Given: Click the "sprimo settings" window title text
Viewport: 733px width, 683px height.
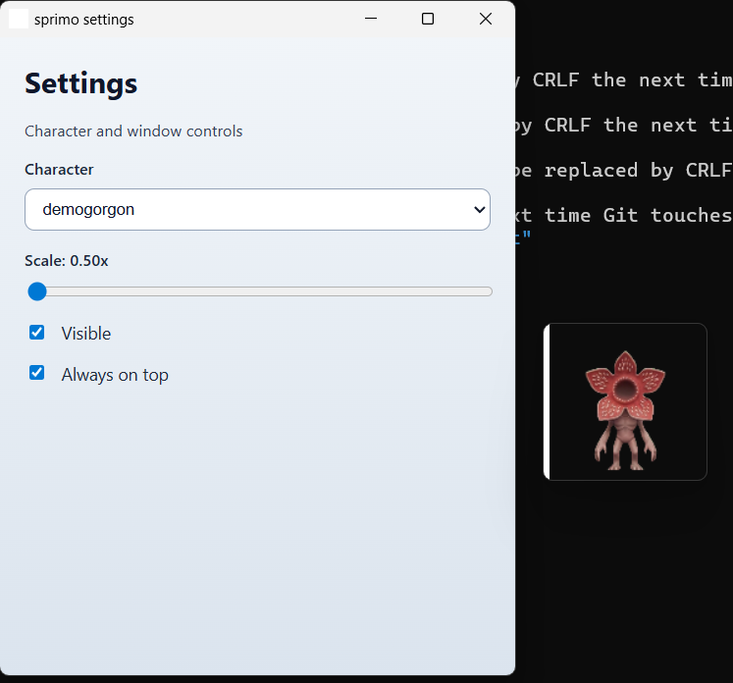Looking at the screenshot, I should (x=84, y=20).
